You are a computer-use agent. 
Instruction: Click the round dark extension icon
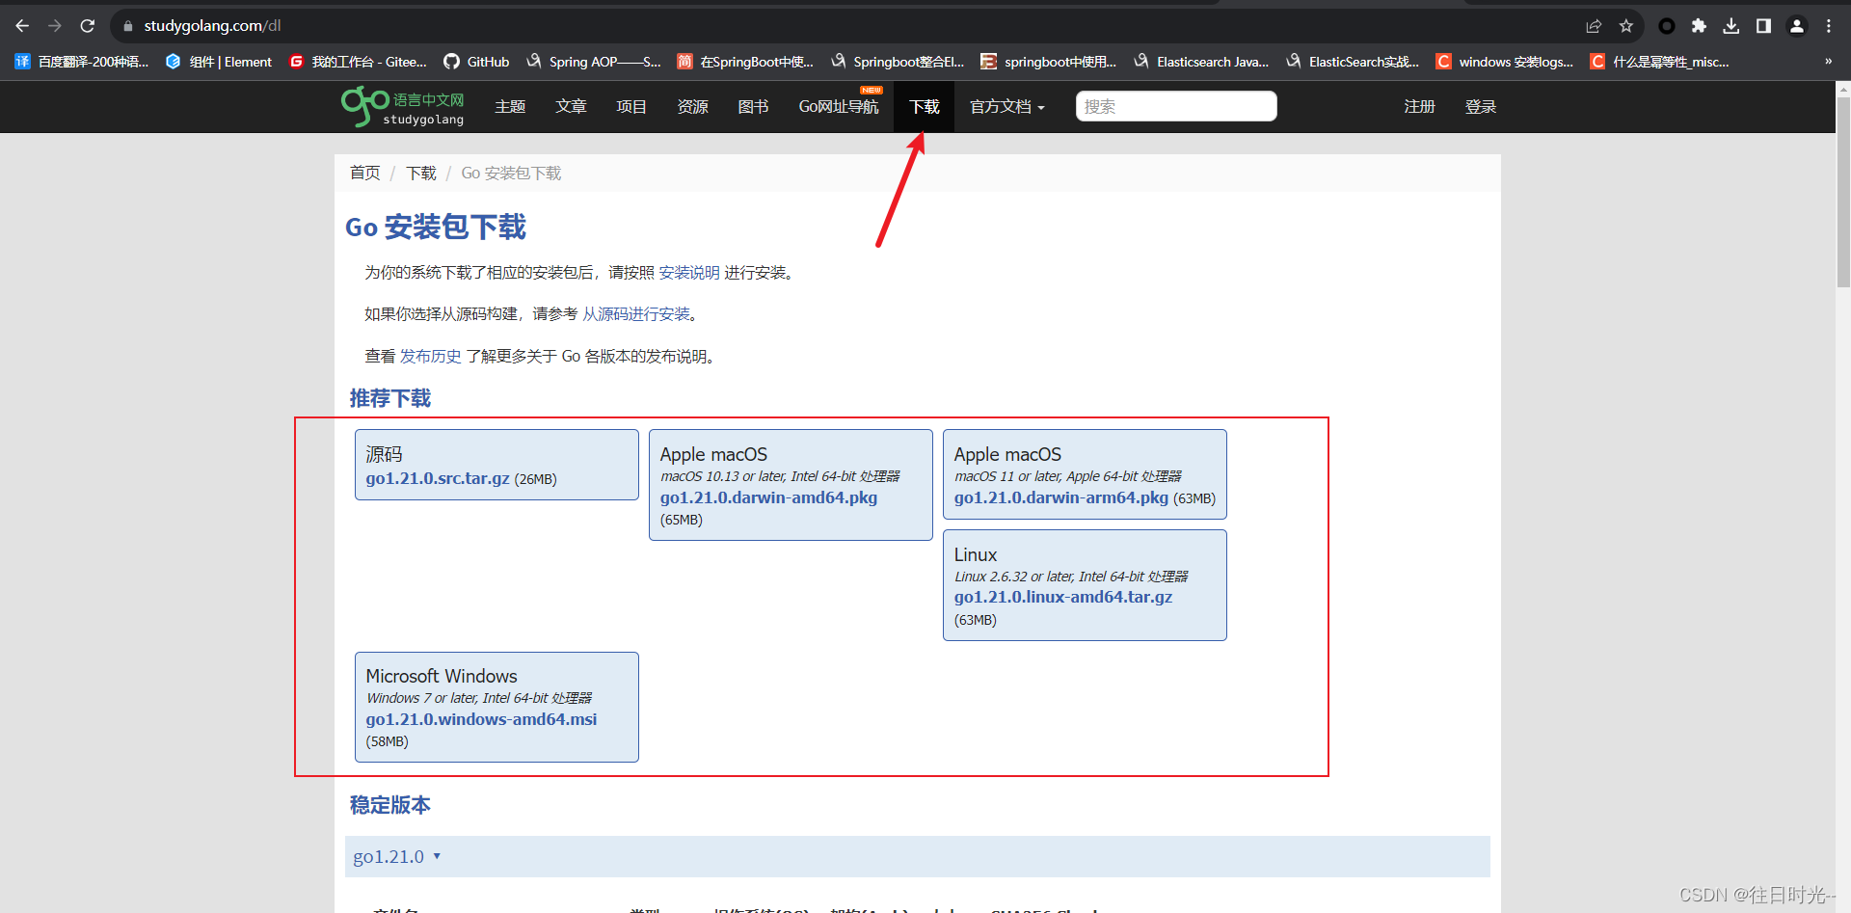point(1666,26)
